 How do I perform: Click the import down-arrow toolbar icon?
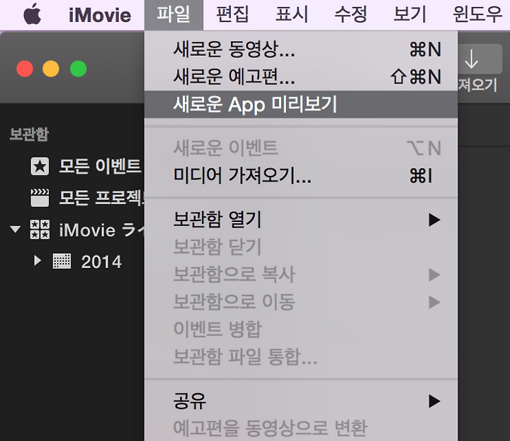[471, 60]
